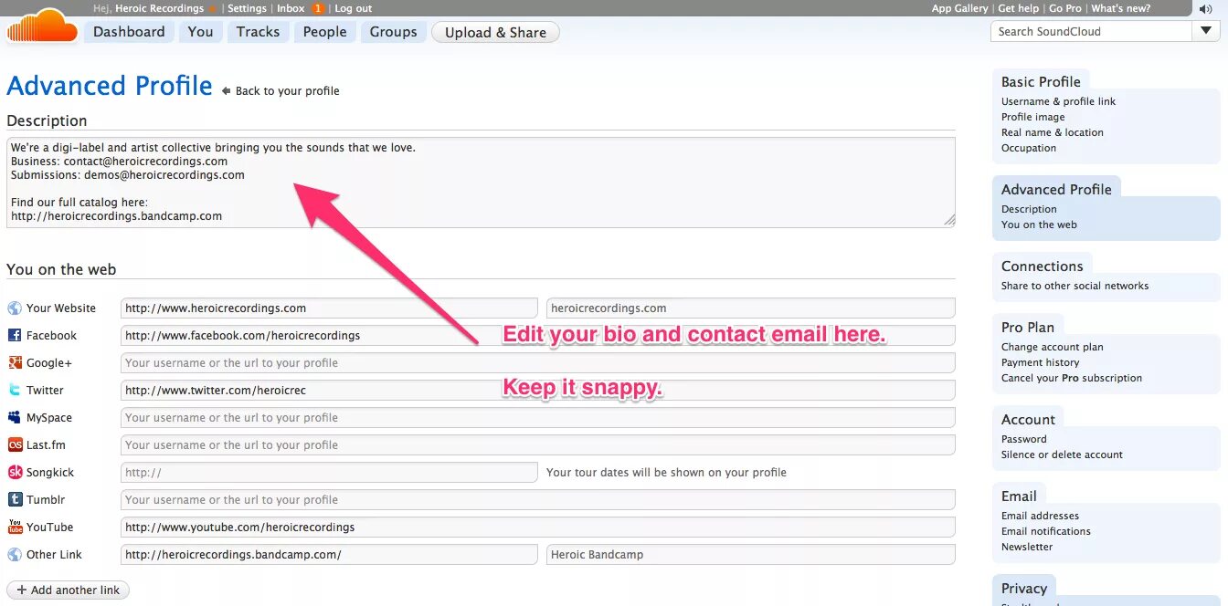Open the You tab
This screenshot has height=606, width=1228.
pos(200,32)
